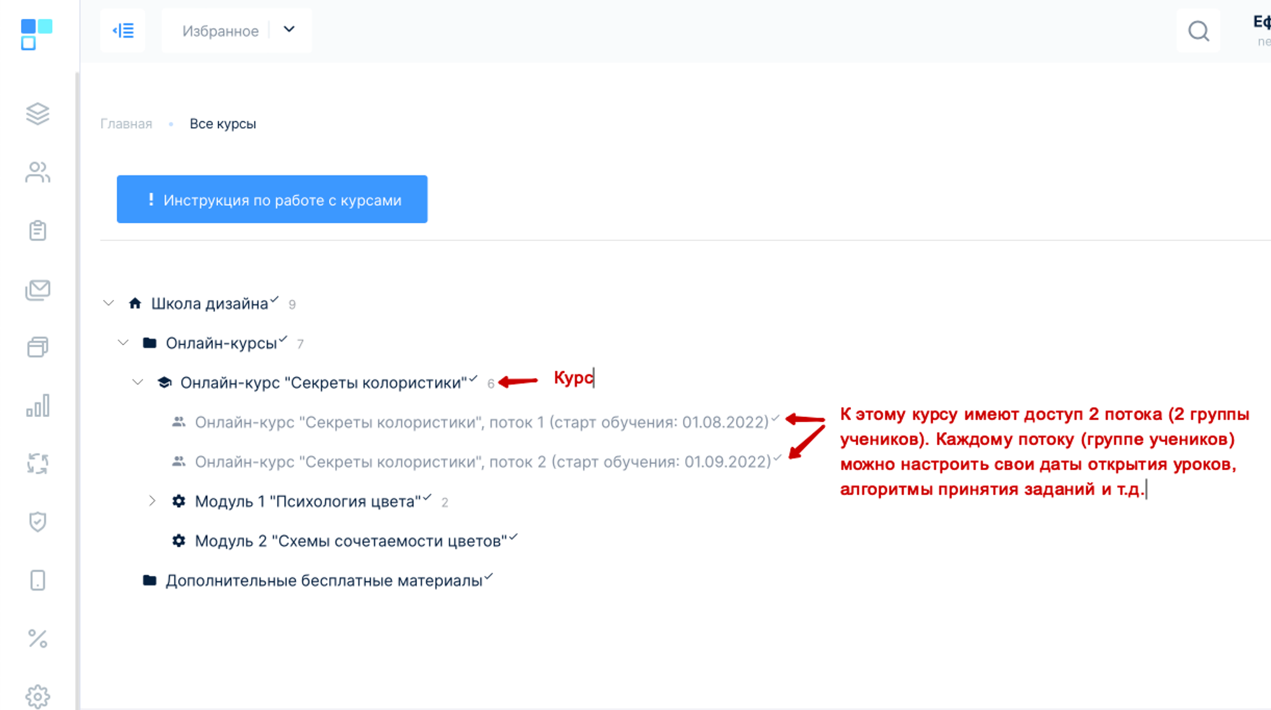Open the users section in sidebar

coord(37,172)
